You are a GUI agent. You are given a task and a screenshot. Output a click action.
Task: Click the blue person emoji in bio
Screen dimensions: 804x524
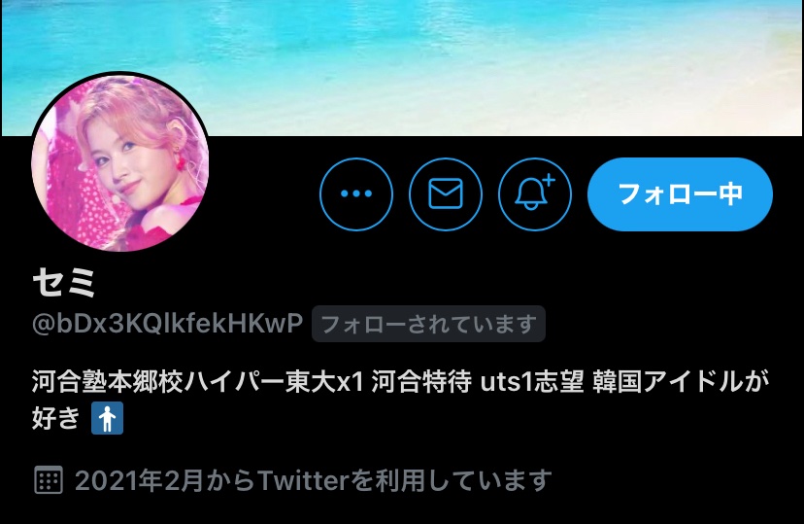107,418
